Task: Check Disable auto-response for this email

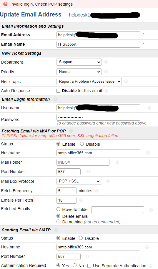Action: pos(59,91)
